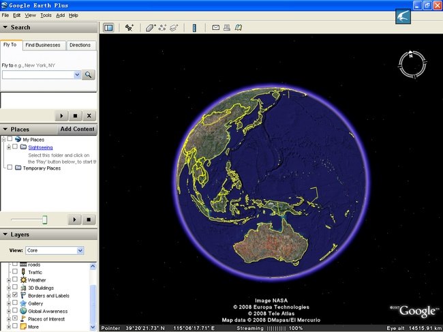Enable the Weather layer checkbox
The width and height of the screenshot is (443, 332).
(x=15, y=280)
